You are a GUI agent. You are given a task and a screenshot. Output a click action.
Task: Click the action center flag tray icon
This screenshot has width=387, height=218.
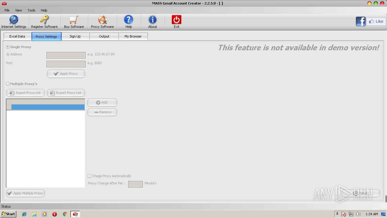click(x=344, y=214)
